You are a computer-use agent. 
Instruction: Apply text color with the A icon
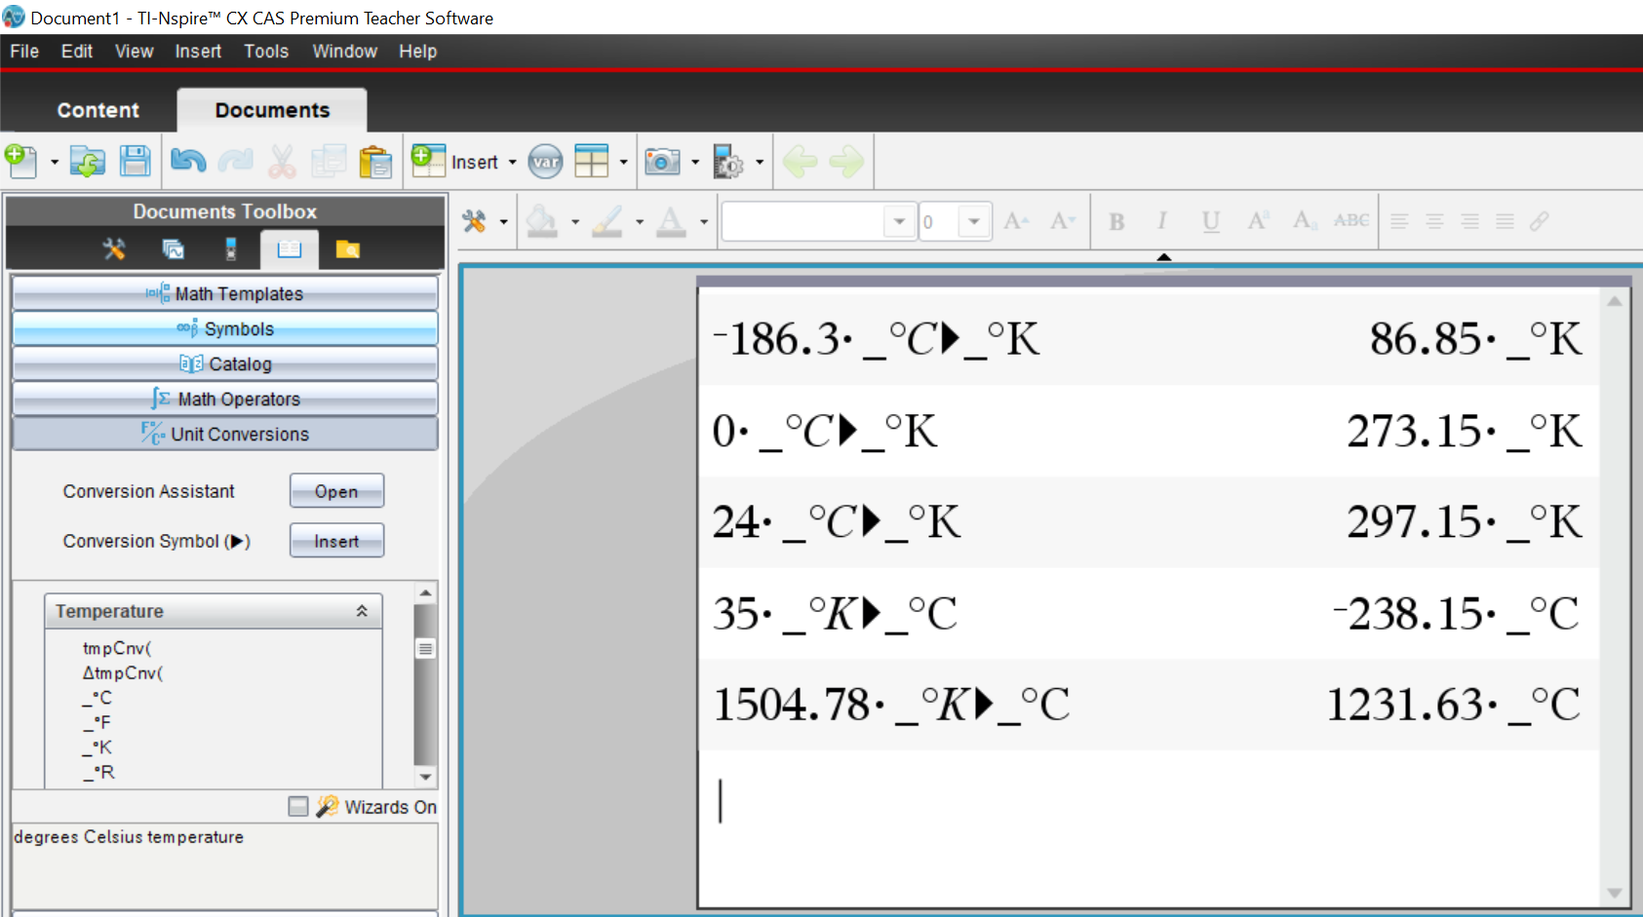(x=671, y=221)
